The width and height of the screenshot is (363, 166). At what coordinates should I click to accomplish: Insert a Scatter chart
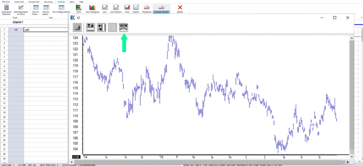136,9
